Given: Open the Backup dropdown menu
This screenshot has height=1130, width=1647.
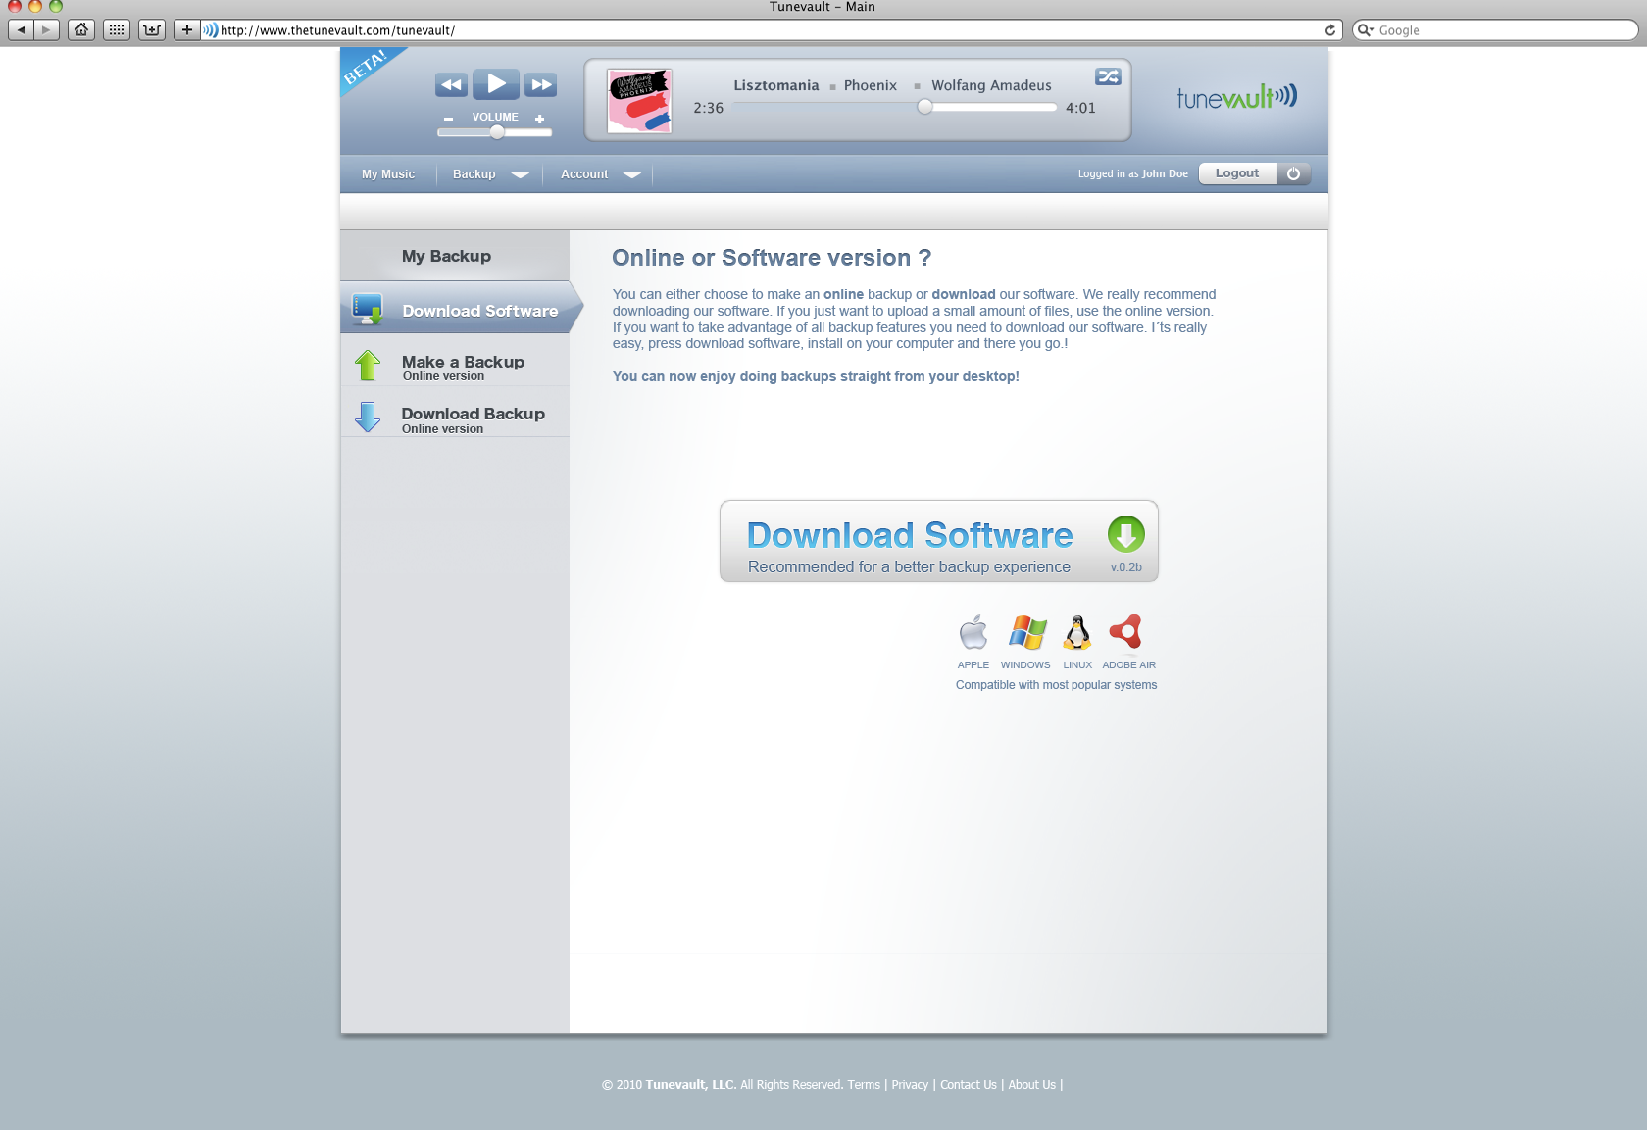Looking at the screenshot, I should (488, 174).
